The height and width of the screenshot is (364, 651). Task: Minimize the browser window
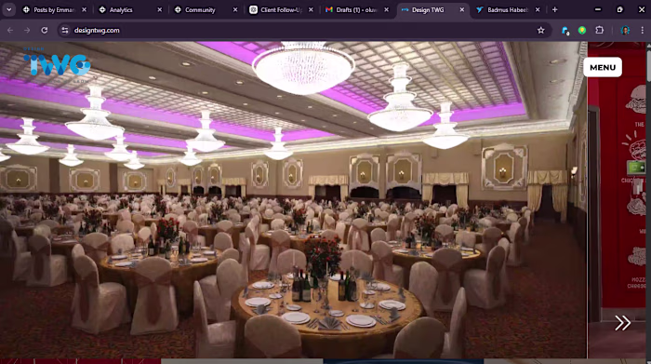pos(597,9)
